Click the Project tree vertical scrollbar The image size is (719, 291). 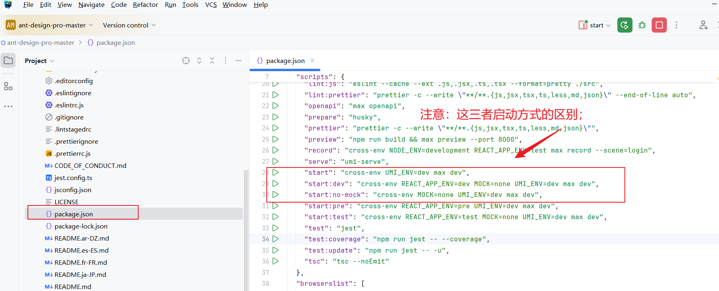coord(246,230)
